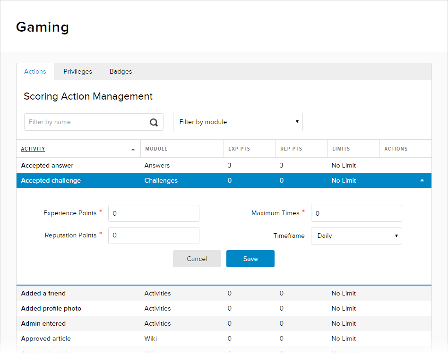
Task: Switch to the Badges tab
Action: [x=121, y=72]
